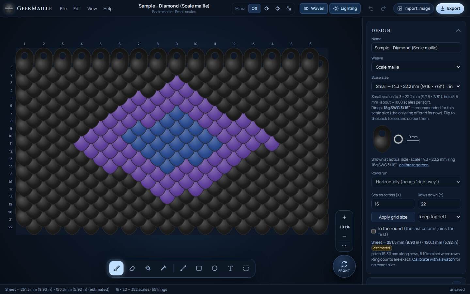The width and height of the screenshot is (470, 294).
Task: Open the Weave dropdown
Action: pos(416,67)
